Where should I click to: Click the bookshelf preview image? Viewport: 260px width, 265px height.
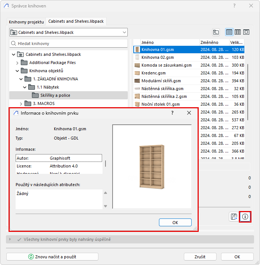pyautogui.click(x=152, y=167)
